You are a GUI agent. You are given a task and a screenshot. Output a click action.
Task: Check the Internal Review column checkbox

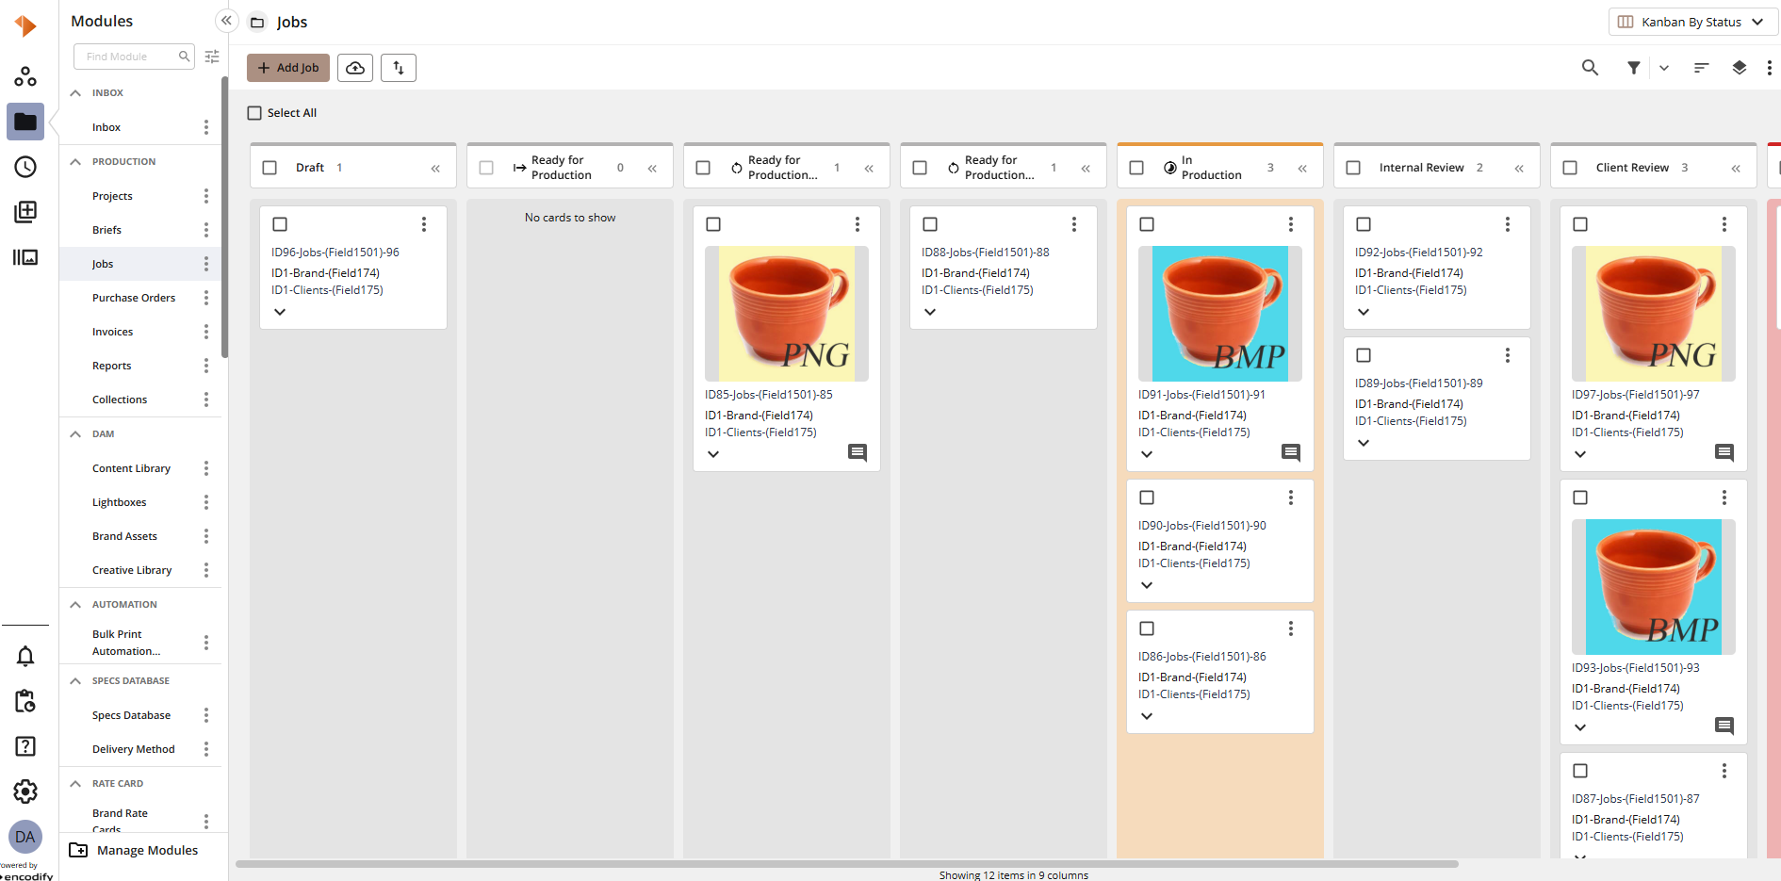pyautogui.click(x=1353, y=168)
